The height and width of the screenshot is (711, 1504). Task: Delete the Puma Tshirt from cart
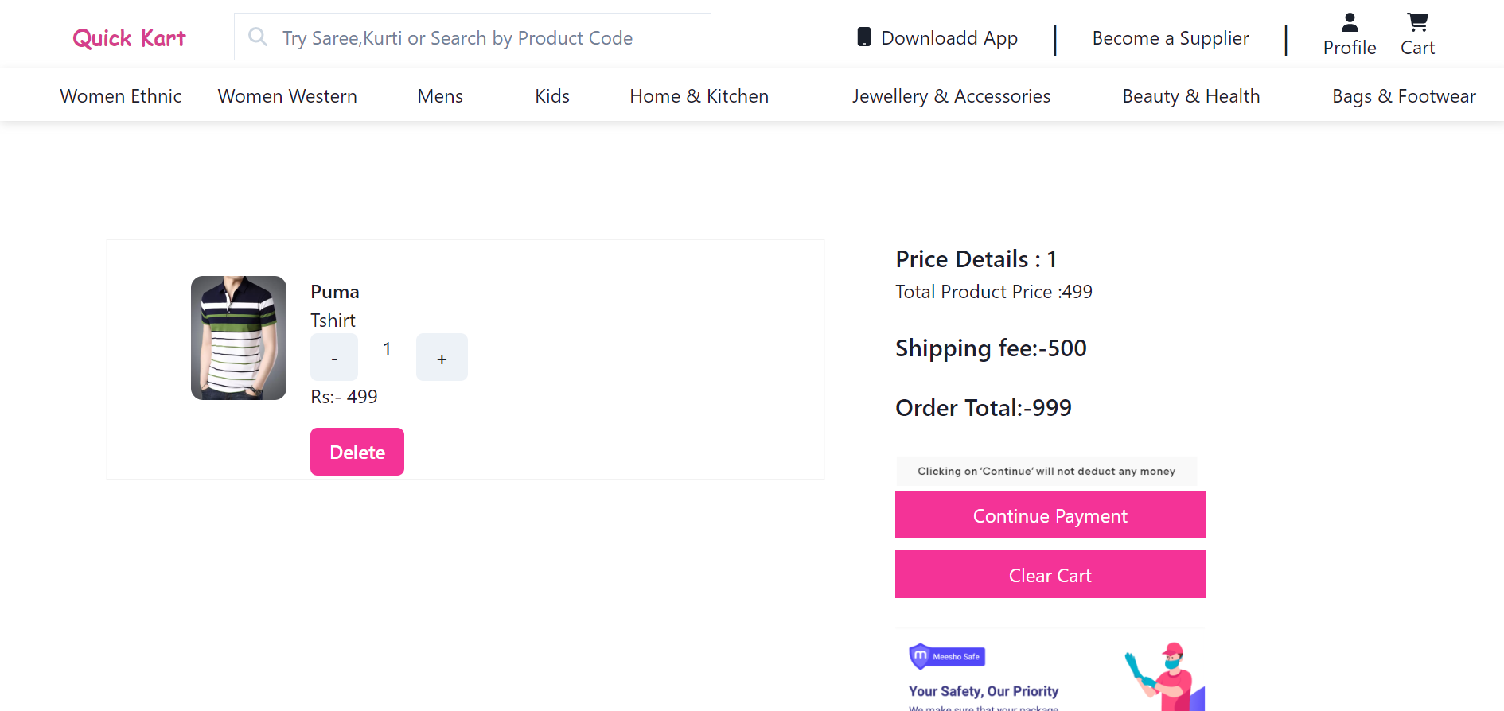pyautogui.click(x=357, y=452)
